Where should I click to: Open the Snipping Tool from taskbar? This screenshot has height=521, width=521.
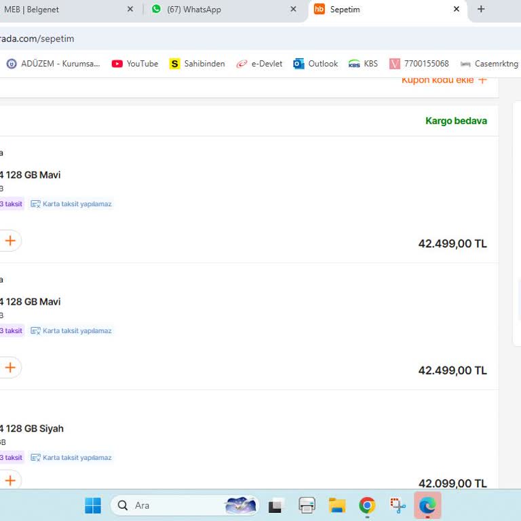(x=398, y=505)
